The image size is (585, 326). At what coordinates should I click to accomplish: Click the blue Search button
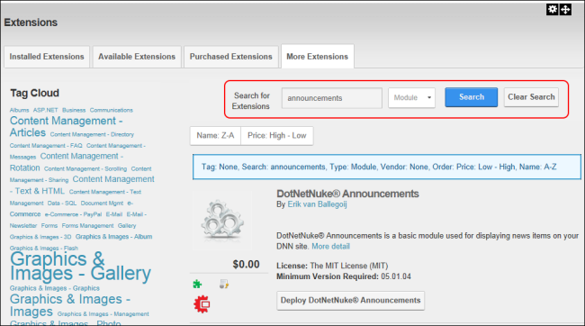click(x=472, y=97)
